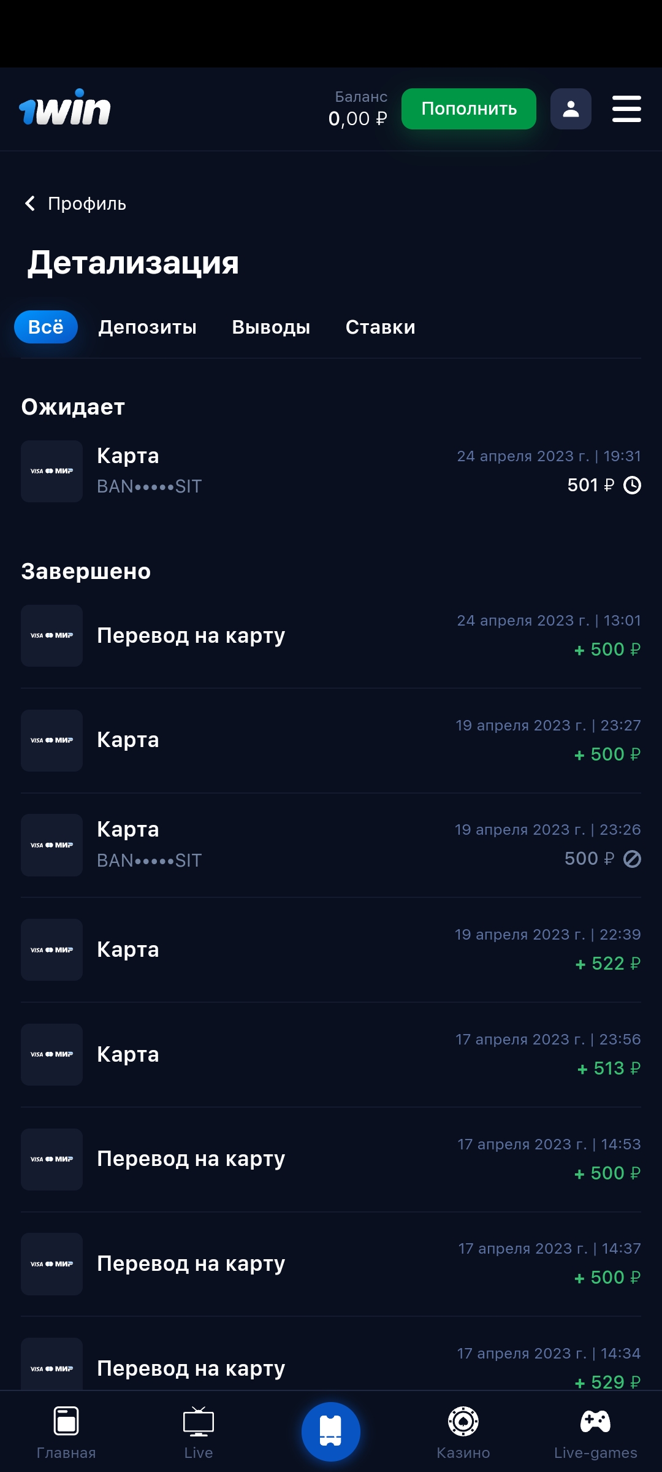Switch to the Депозиты tab
This screenshot has height=1472, width=662.
(x=148, y=327)
